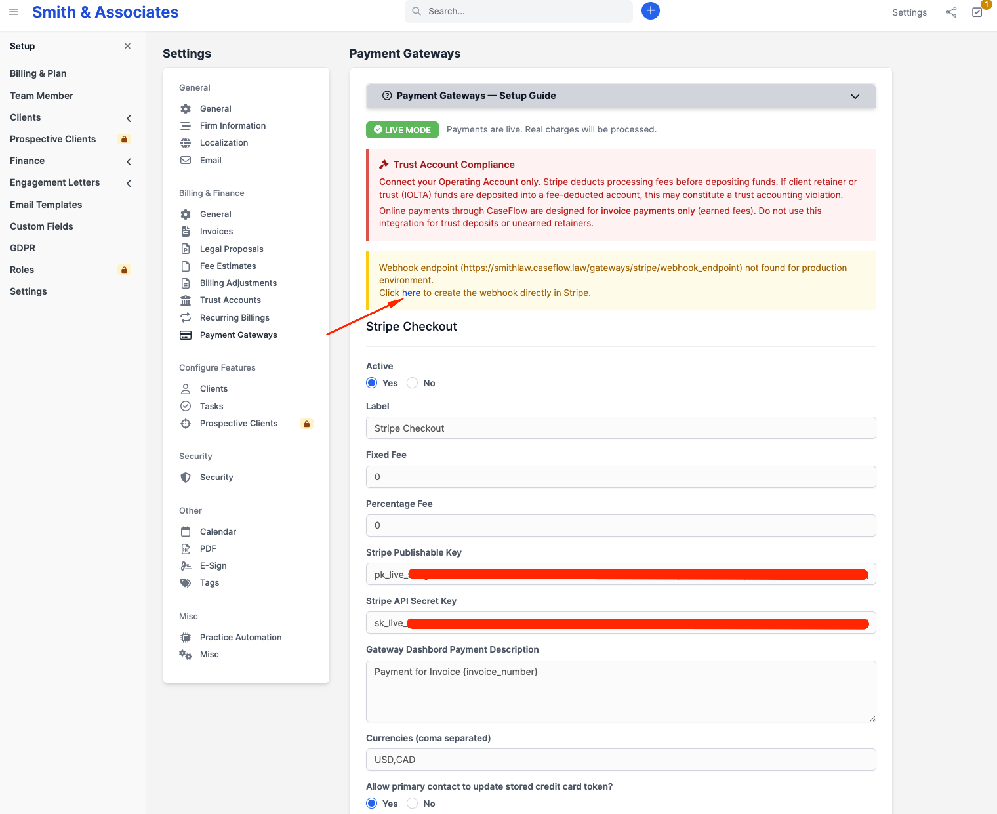The height and width of the screenshot is (814, 997).
Task: Click the Stripe API Secret Key field
Action: (621, 622)
